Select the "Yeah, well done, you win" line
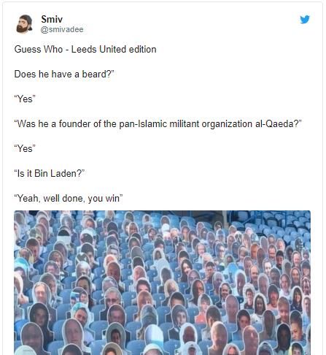326x355 pixels. (x=69, y=198)
